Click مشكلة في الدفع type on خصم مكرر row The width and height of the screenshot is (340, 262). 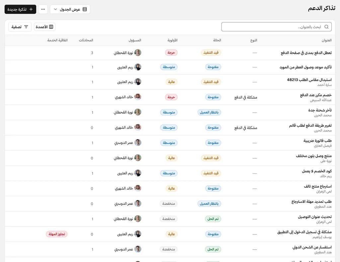click(246, 97)
